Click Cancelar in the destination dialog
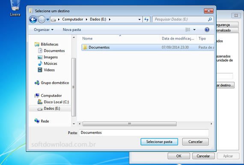Viewport: 244px width, 165px height. (196, 142)
